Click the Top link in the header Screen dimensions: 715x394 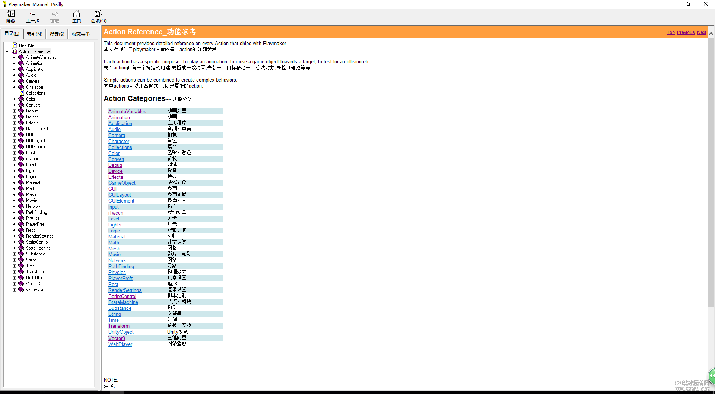coord(671,32)
